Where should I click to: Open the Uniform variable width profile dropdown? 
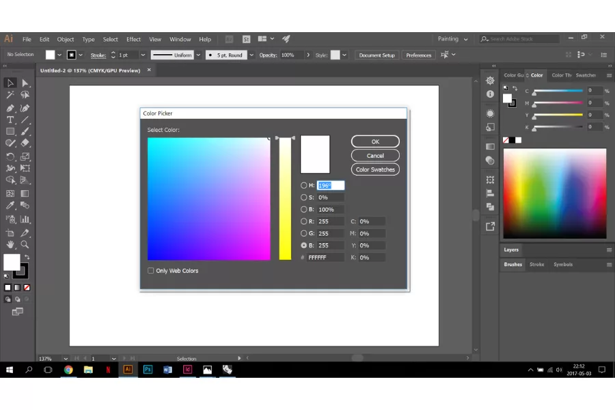pyautogui.click(x=198, y=55)
